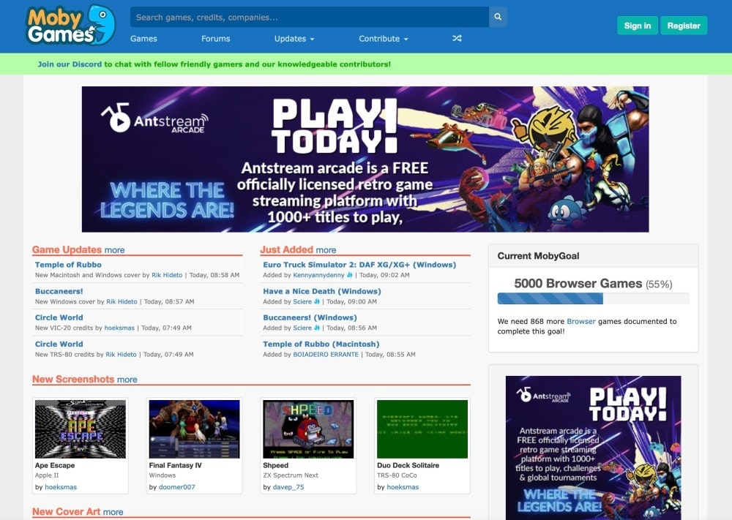Click the sidebar Antstream Arcade ad
732x520 pixels.
[593, 448]
